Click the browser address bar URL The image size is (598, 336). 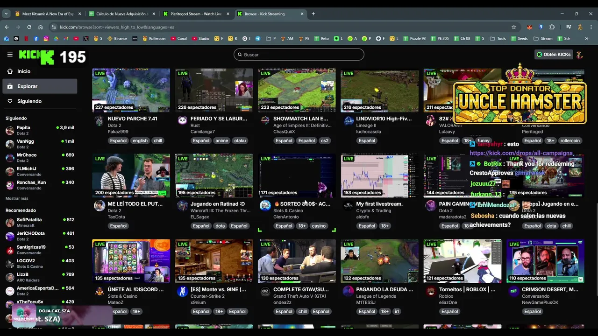click(x=117, y=27)
